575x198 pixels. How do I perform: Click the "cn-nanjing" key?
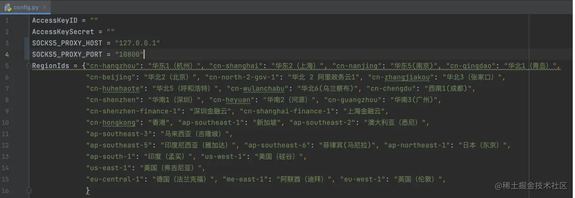coord(357,66)
